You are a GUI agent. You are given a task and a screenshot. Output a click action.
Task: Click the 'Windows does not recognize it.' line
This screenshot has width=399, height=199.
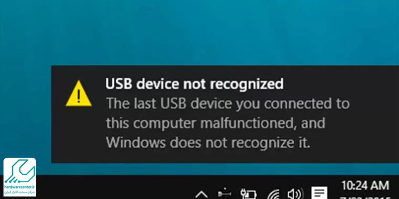pos(208,143)
